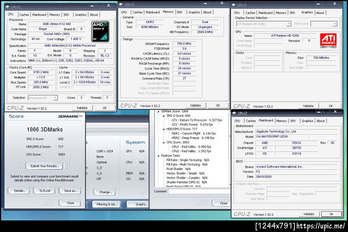Switch to Caches tab in the processor CPU-Z window
This screenshot has height=232, width=348.
[x=24, y=14]
